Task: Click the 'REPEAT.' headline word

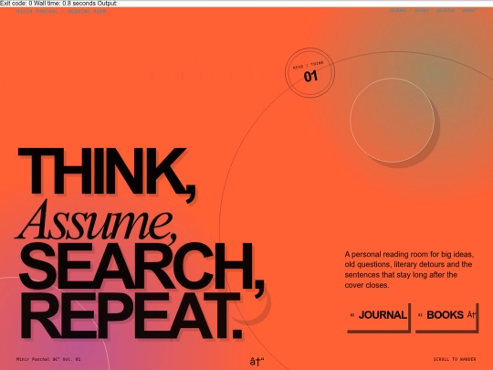Action: point(131,315)
